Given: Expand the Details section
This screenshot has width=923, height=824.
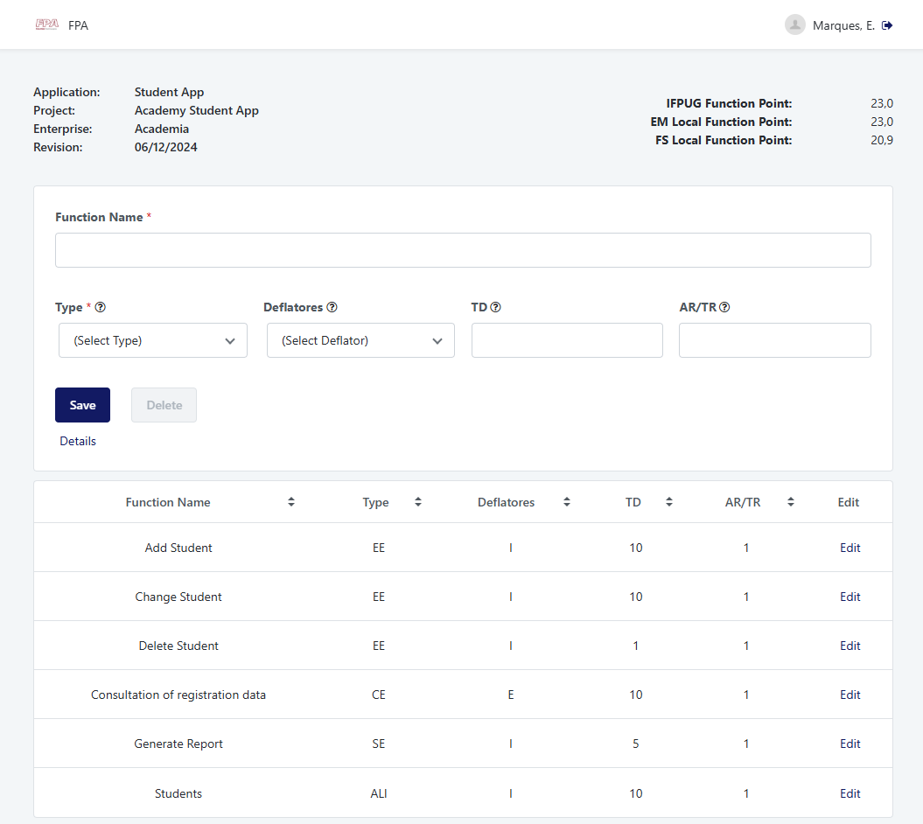Looking at the screenshot, I should coord(78,442).
